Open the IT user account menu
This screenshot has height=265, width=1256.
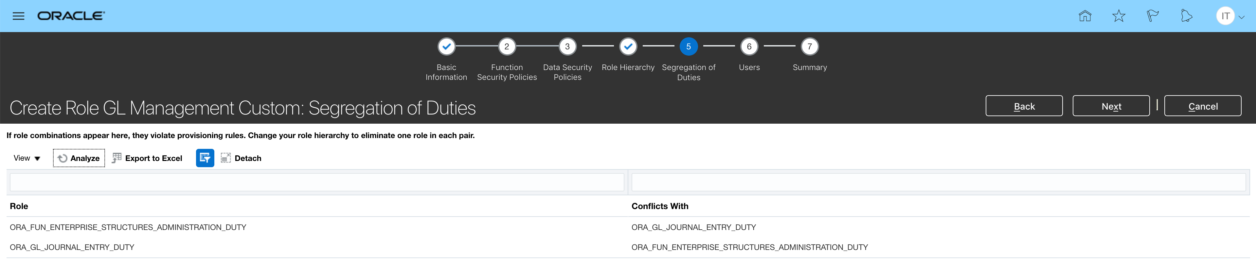point(1230,16)
